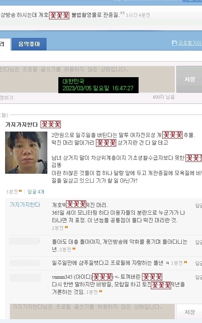Viewport: 202px width, 323px height.
Task: Switch to the 음악좋아 tab
Action: point(29,44)
